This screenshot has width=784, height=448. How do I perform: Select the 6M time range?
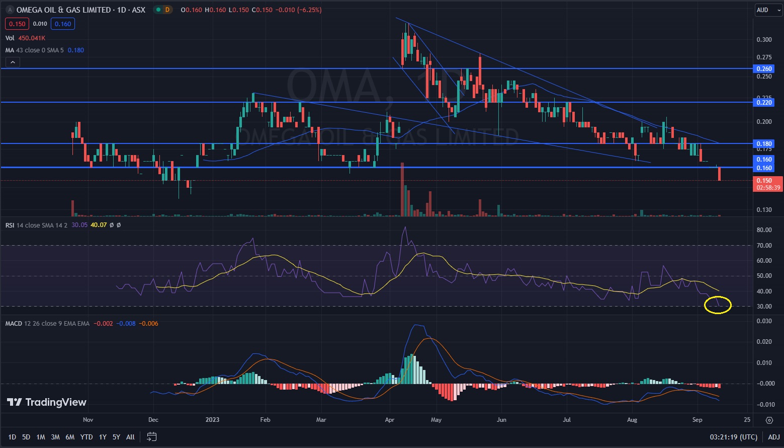70,437
